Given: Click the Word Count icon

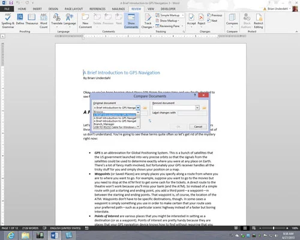Looking at the screenshot, I should pyautogui.click(x=44, y=21).
